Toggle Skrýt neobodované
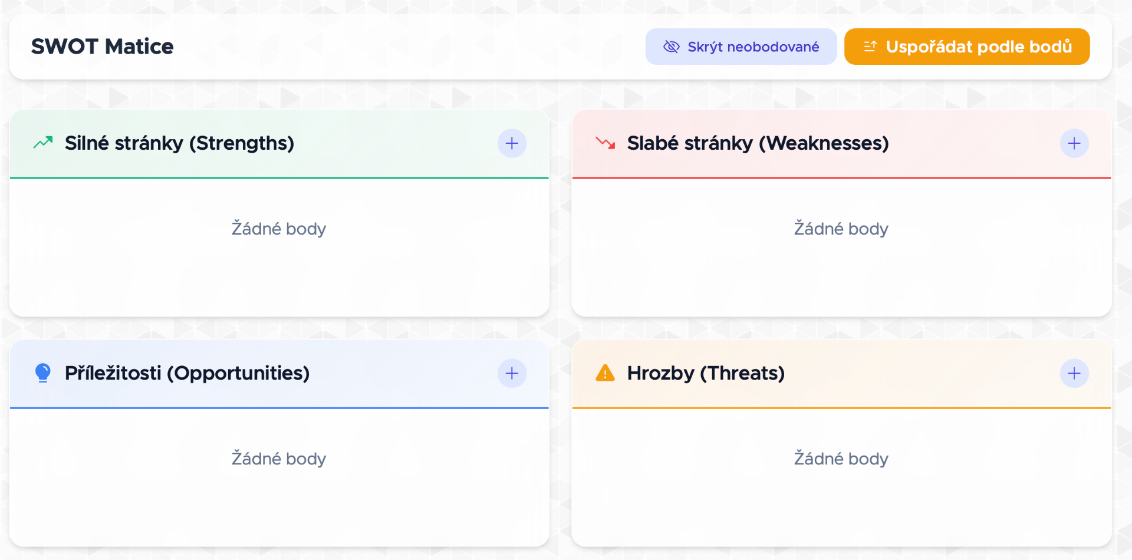The height and width of the screenshot is (560, 1132). tap(741, 47)
